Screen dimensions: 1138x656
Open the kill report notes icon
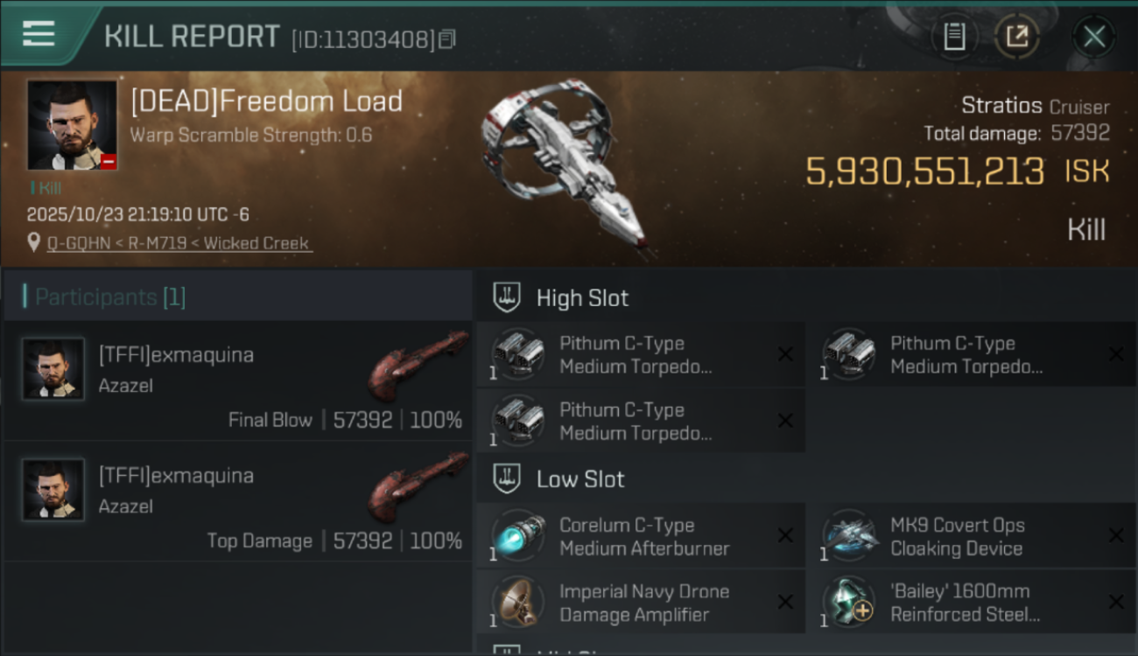pyautogui.click(x=954, y=37)
